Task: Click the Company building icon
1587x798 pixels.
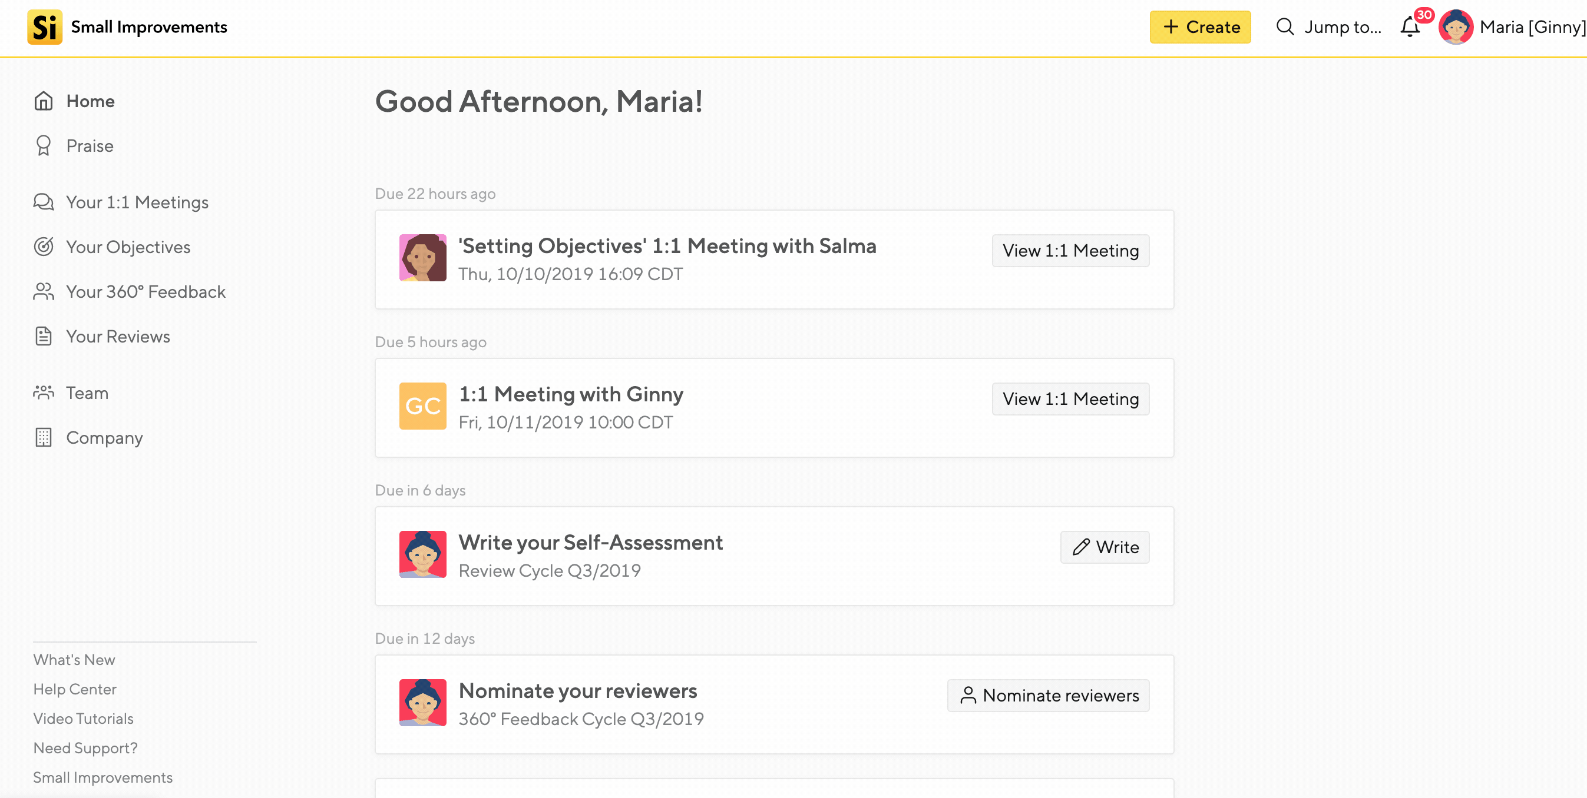Action: (x=43, y=437)
